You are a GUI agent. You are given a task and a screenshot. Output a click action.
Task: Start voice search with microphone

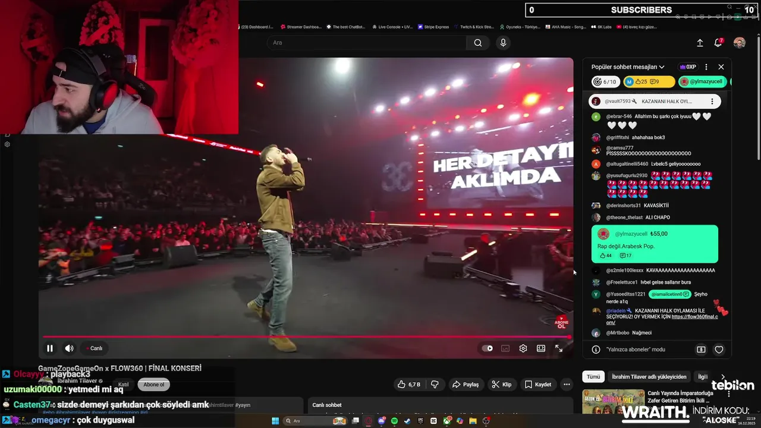click(x=503, y=43)
